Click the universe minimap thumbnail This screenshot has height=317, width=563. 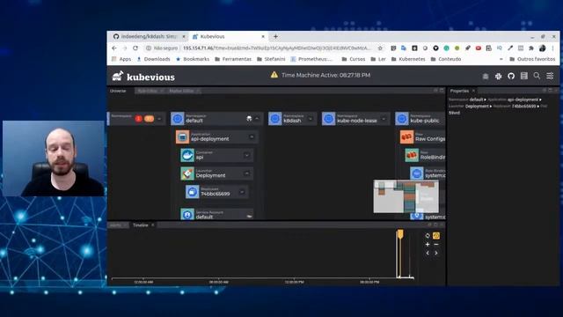point(406,196)
